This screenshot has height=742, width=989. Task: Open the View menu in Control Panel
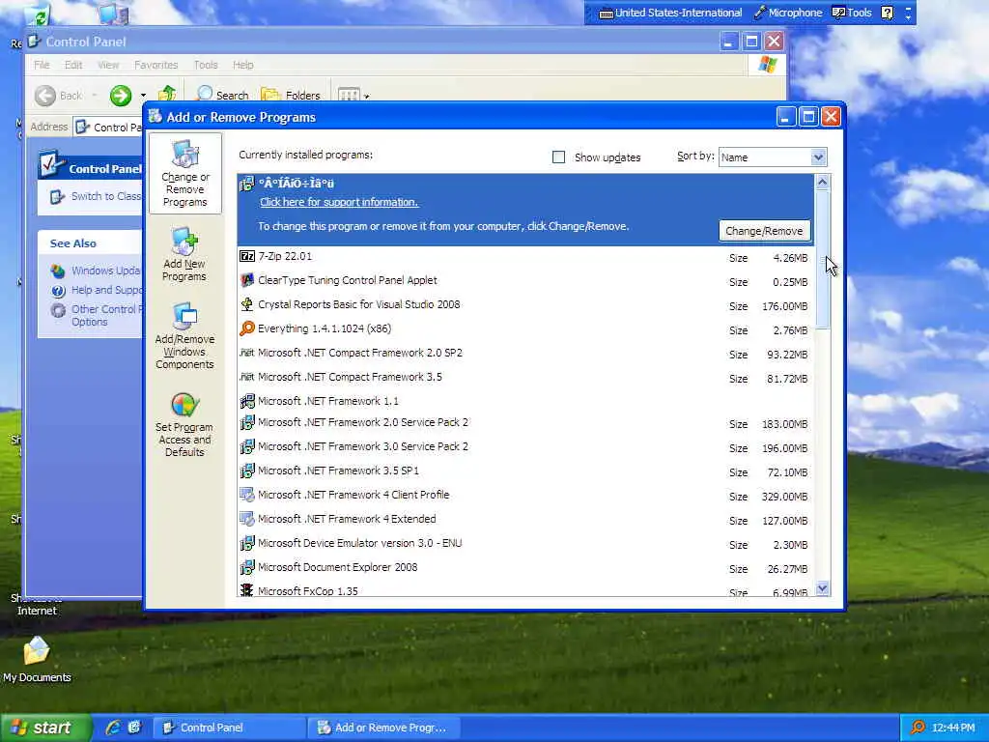tap(108, 65)
